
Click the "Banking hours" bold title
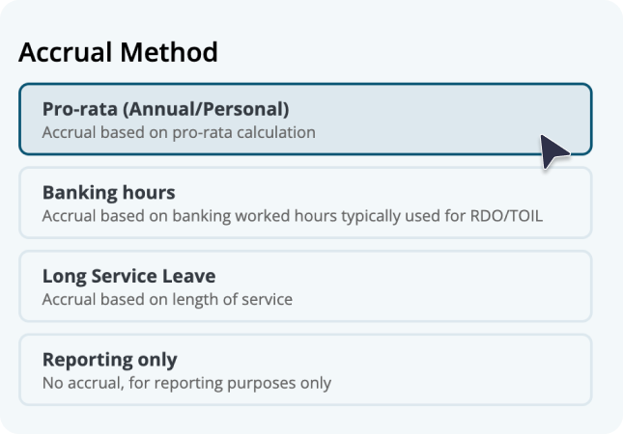pos(109,193)
